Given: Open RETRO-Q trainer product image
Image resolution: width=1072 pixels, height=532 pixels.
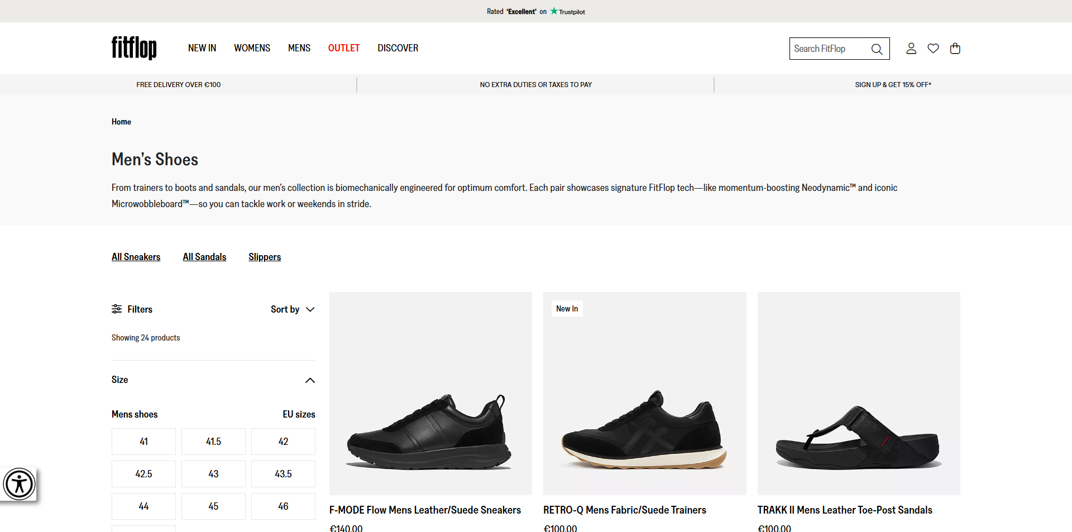Looking at the screenshot, I should click(x=645, y=394).
